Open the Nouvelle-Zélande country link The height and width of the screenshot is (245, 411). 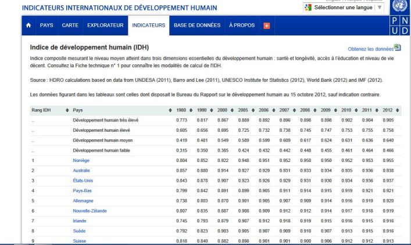tap(89, 211)
